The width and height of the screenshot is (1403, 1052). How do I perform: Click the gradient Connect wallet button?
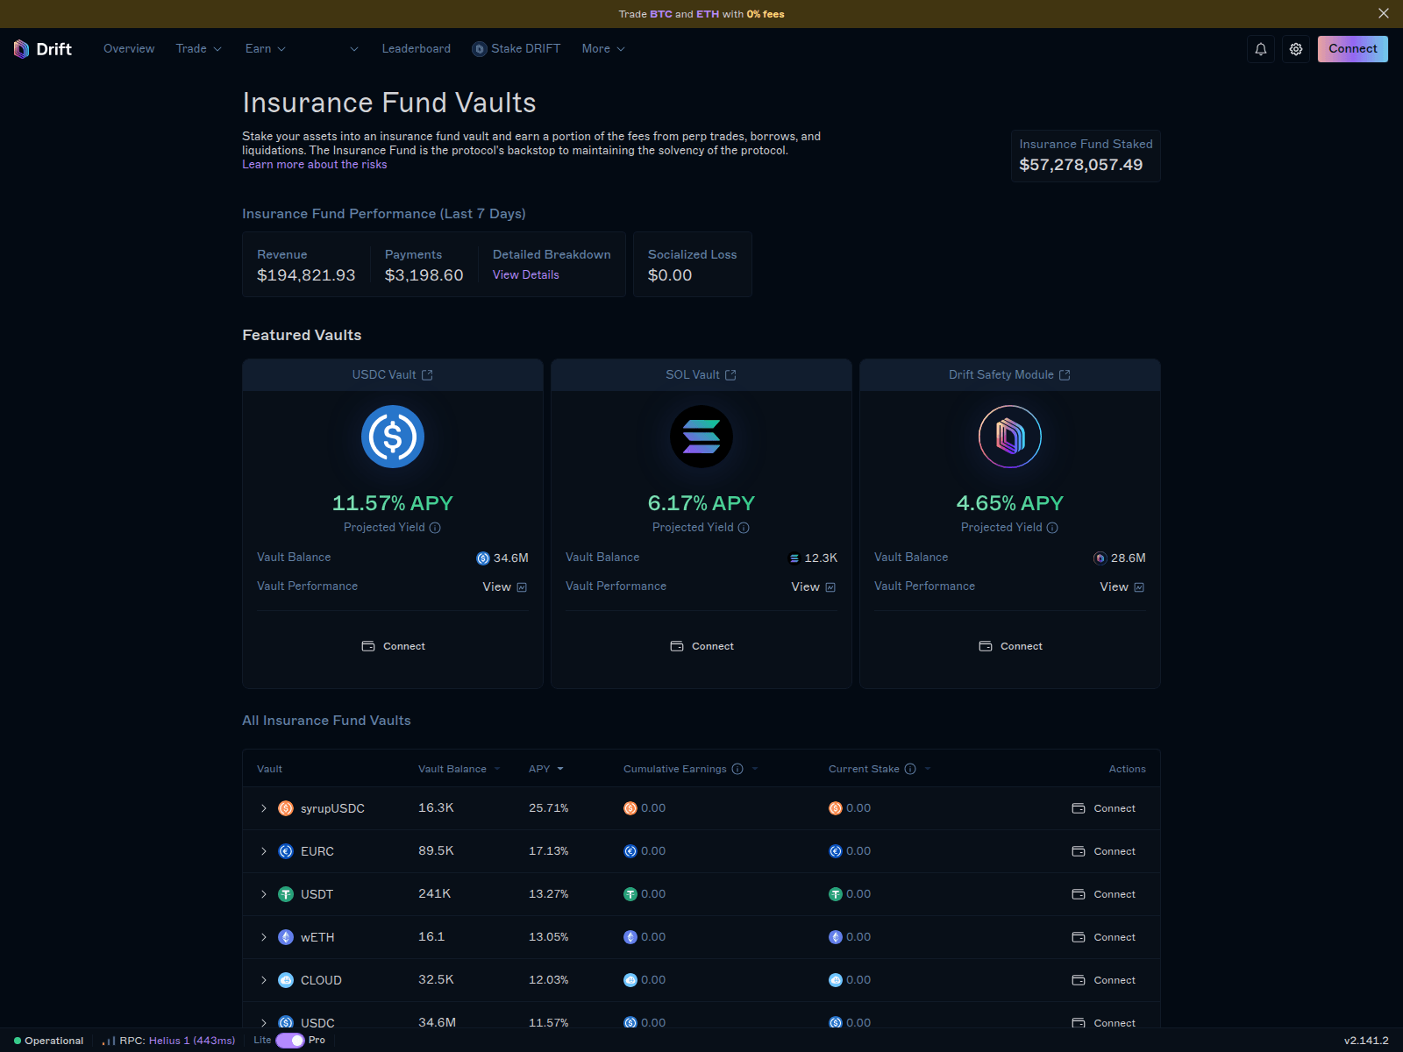(1352, 49)
